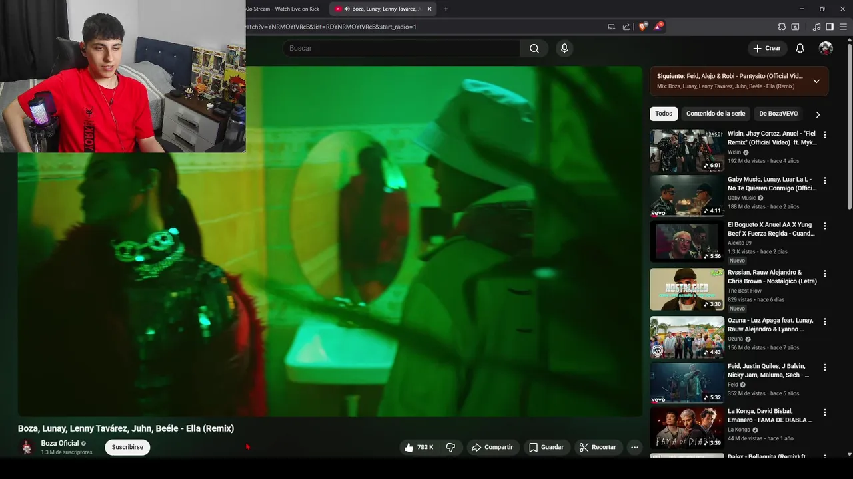
Task: Click the search magnifier button
Action: pyautogui.click(x=534, y=48)
